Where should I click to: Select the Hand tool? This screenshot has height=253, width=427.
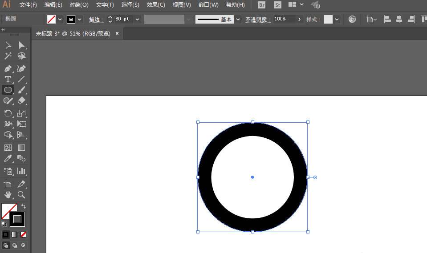(8, 195)
